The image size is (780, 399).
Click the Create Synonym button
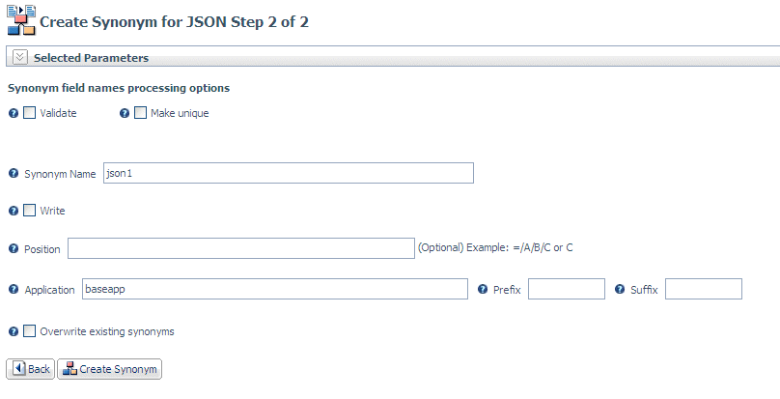[x=109, y=369]
